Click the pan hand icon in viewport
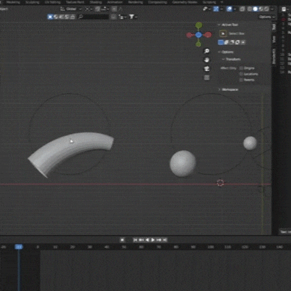This screenshot has width=291, height=291. (207, 60)
